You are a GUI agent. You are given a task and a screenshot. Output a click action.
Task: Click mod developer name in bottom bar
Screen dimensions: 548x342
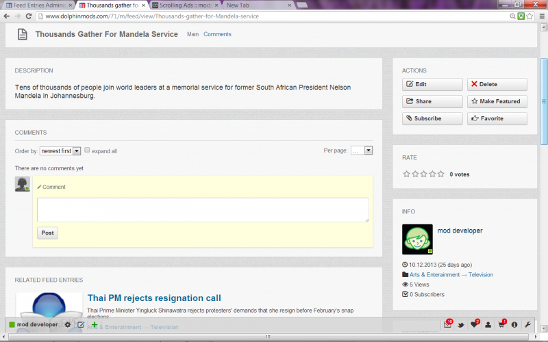pyautogui.click(x=38, y=324)
